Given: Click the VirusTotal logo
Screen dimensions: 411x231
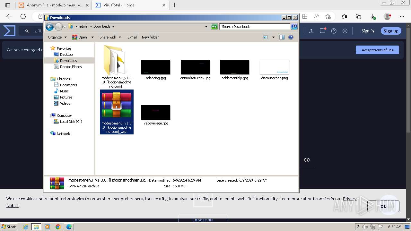Looking at the screenshot, I should [9, 31].
